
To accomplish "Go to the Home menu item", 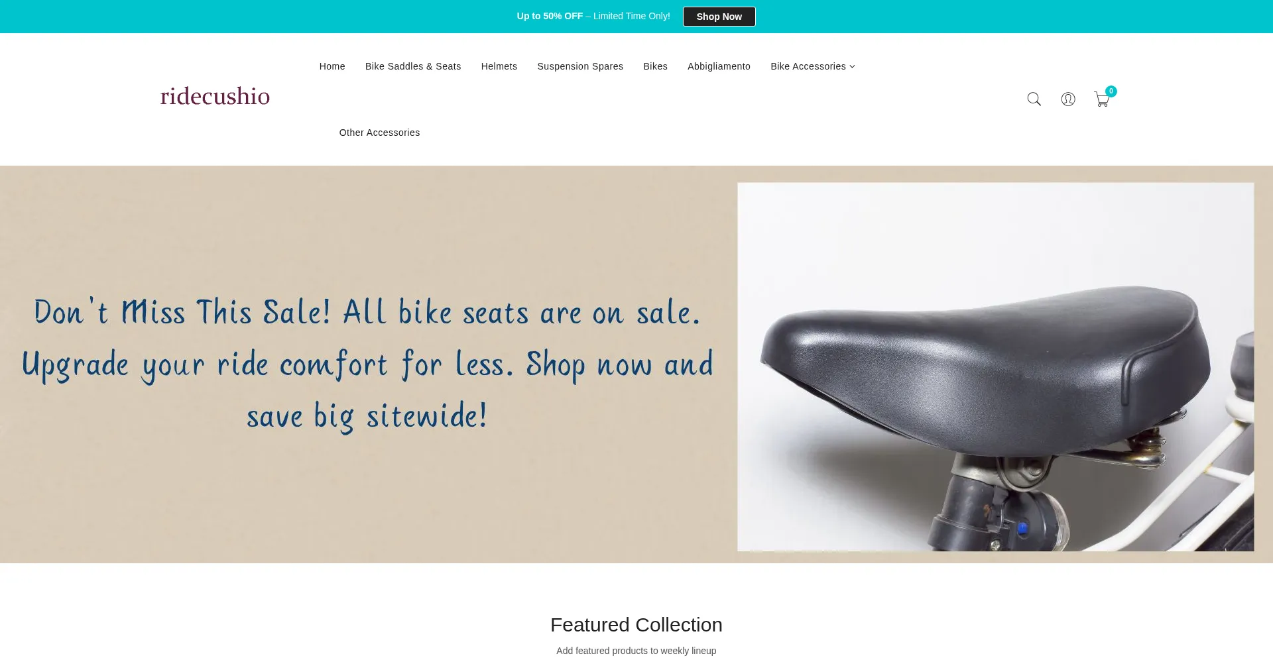I will (332, 66).
